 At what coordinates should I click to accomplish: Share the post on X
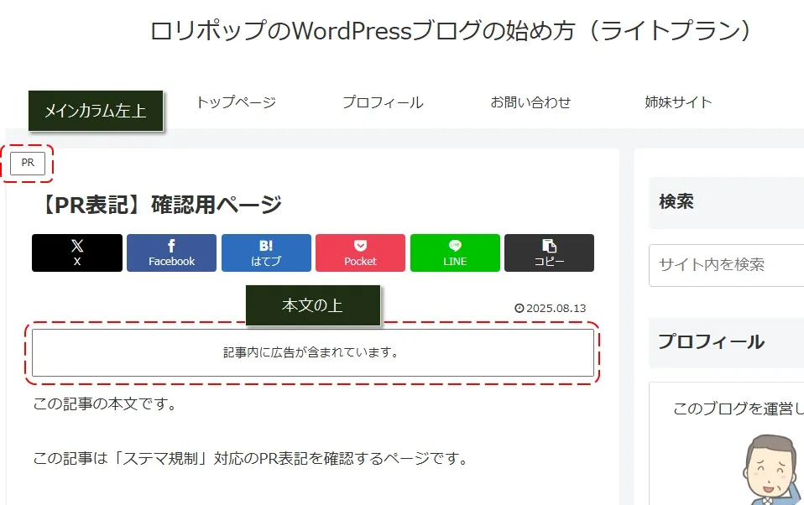[77, 252]
